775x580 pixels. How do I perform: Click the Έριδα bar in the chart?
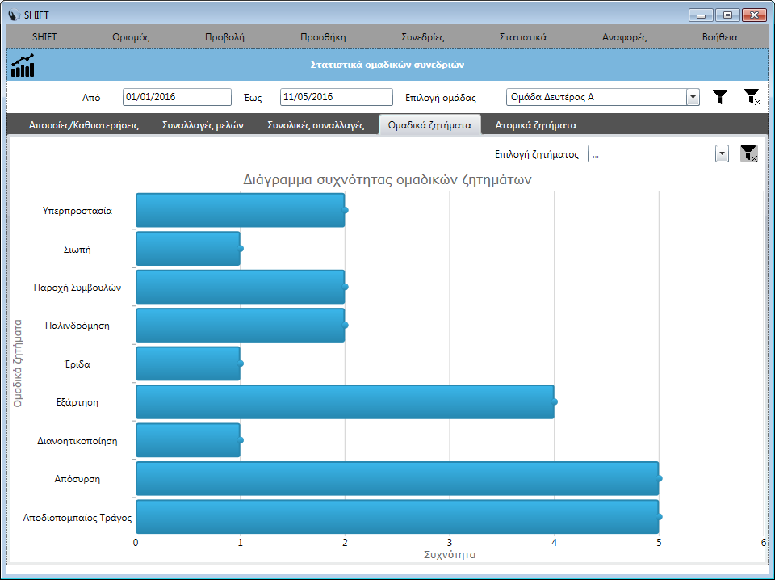pyautogui.click(x=188, y=364)
